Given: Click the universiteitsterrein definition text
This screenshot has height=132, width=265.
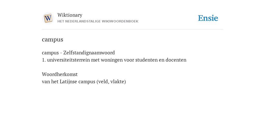Looking at the screenshot, I should pyautogui.click(x=114, y=60).
